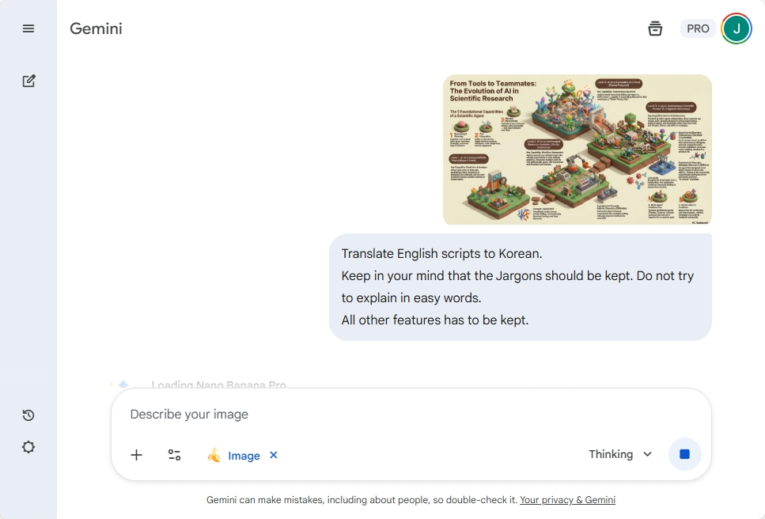This screenshot has width=765, height=519.
Task: Open the Your privacy & Gemini link
Action: 567,500
